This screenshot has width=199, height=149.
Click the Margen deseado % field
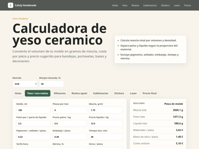52,84
